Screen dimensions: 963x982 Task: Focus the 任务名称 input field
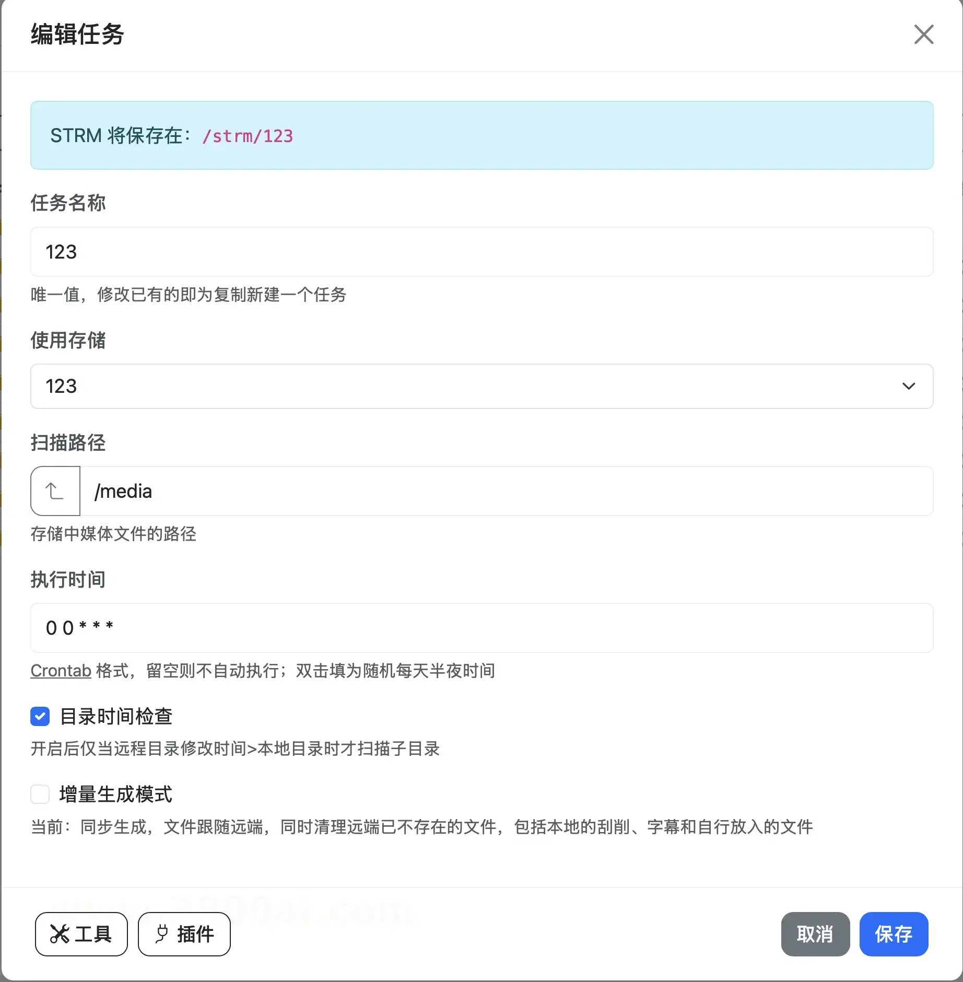pyautogui.click(x=482, y=252)
